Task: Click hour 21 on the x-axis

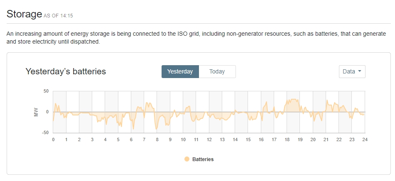Action: coord(326,139)
